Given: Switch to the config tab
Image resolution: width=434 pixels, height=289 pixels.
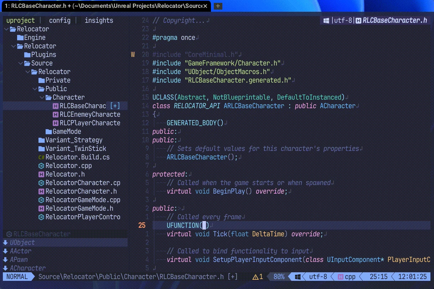Looking at the screenshot, I should pos(59,20).
